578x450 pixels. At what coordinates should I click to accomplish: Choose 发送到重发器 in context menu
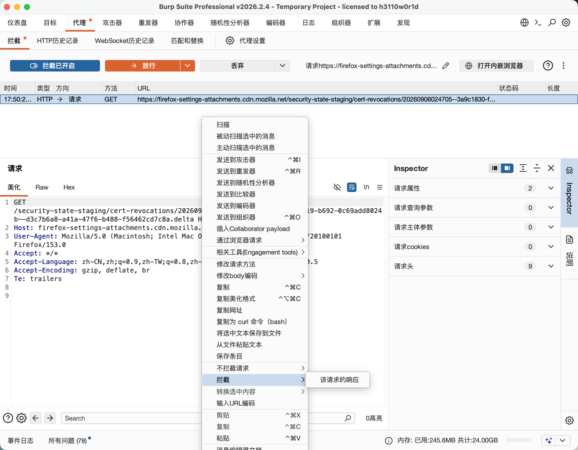255,171
